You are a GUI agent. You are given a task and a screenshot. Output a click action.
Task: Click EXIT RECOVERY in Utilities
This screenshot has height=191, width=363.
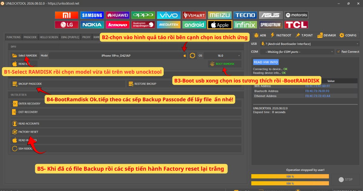tap(126, 112)
